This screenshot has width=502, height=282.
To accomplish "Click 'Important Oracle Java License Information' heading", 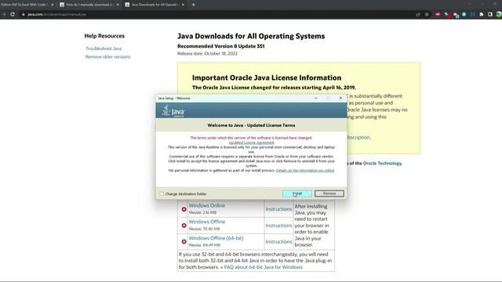I will point(267,78).
